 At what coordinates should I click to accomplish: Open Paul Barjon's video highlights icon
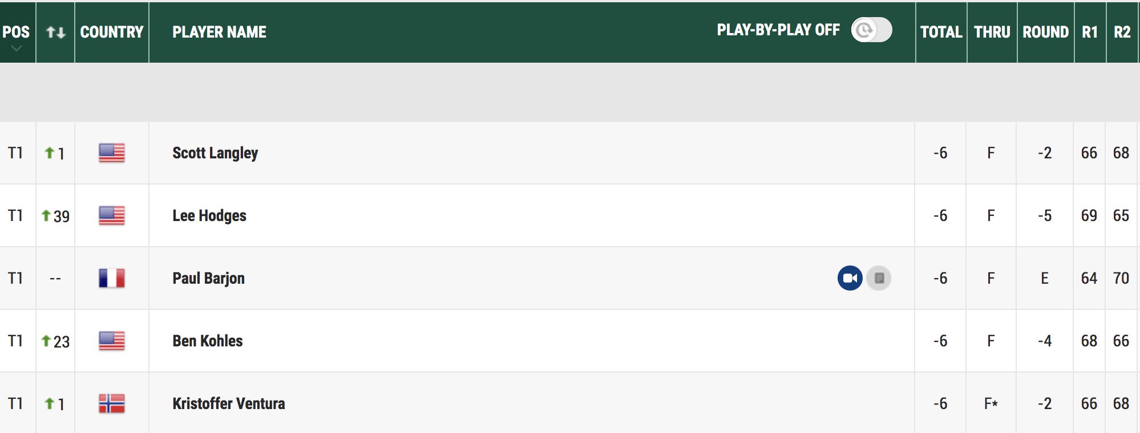point(850,278)
